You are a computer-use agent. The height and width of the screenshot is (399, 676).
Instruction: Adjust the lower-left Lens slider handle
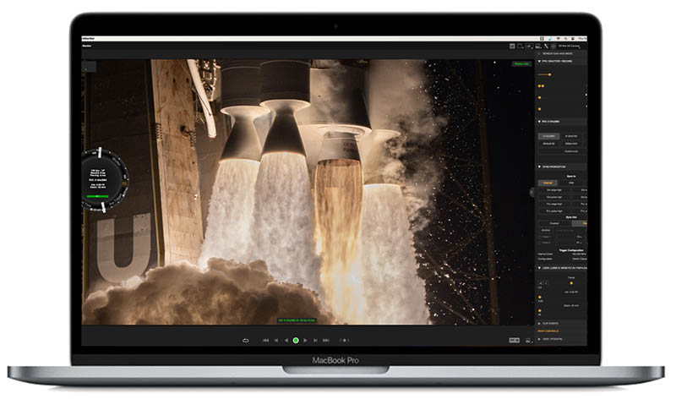[540, 310]
